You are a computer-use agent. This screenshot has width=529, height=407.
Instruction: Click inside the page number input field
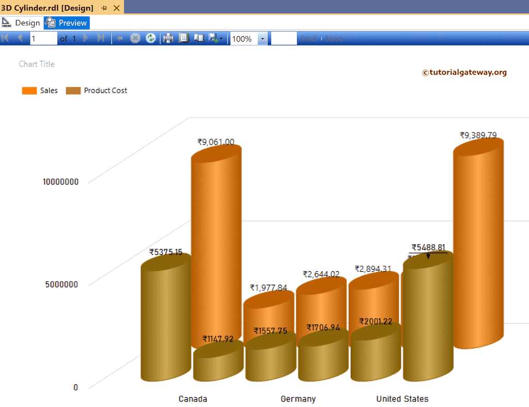pos(43,38)
